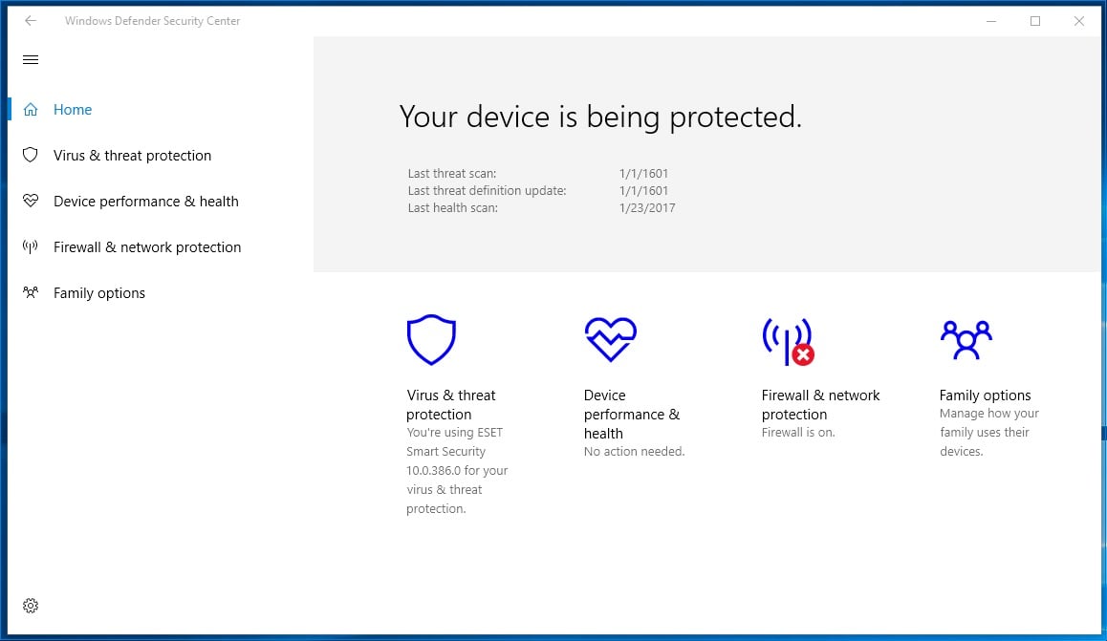The width and height of the screenshot is (1107, 641).
Task: Click 'Last threat scan:' label
Action: pos(452,174)
